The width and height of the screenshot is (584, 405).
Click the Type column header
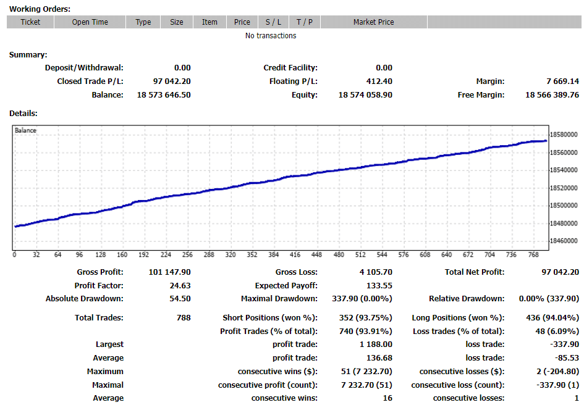[143, 22]
